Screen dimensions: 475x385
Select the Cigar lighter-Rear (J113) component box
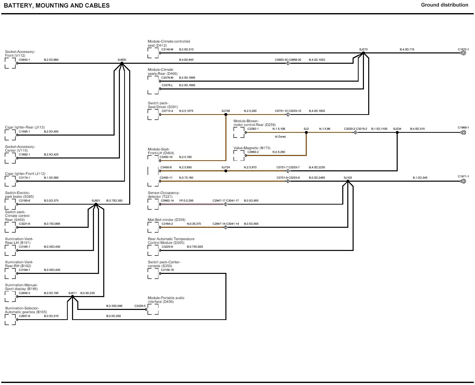click(x=10, y=135)
